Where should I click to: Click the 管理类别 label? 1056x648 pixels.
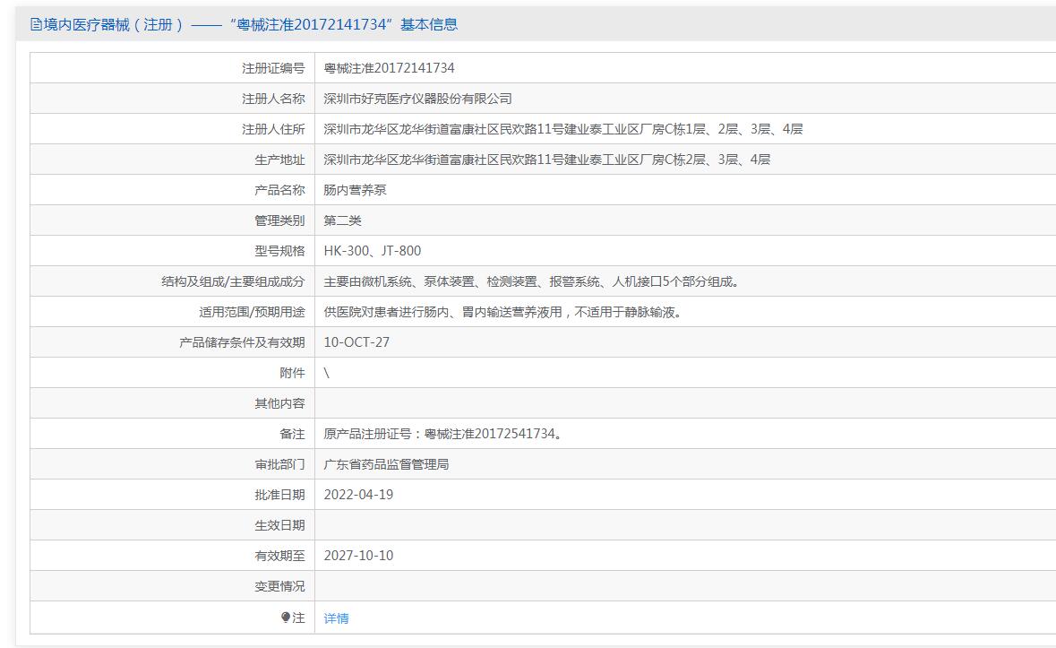279,220
